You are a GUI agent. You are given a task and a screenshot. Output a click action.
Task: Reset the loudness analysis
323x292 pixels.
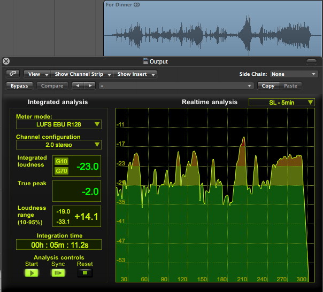click(85, 273)
